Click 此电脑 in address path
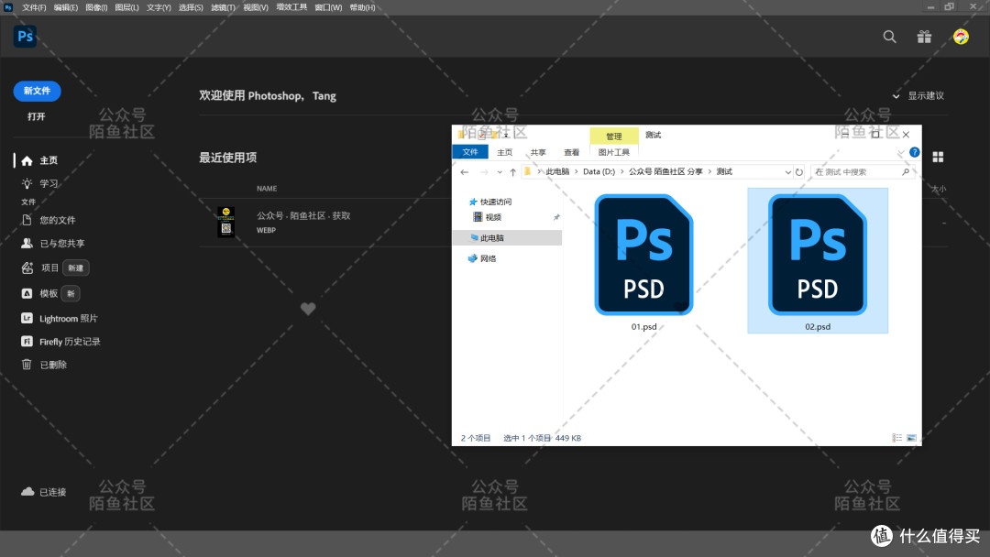Screen dimensions: 990x557 click(557, 171)
